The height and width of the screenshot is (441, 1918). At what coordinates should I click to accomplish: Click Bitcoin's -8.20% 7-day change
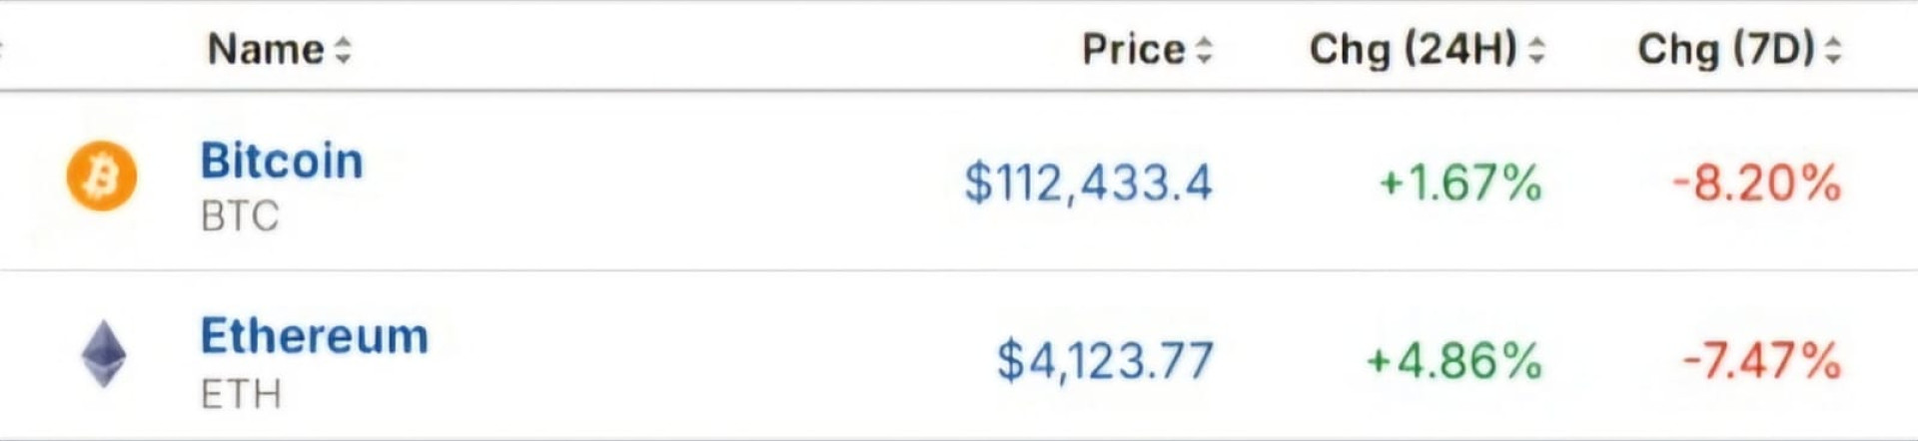click(1756, 183)
